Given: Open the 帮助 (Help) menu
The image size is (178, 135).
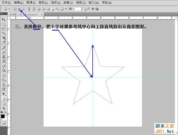Looking at the screenshot, I should pyautogui.click(x=107, y=3).
